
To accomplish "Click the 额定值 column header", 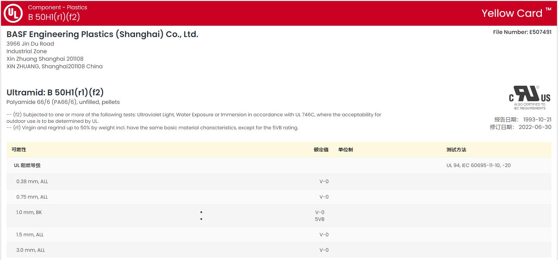I will [321, 150].
